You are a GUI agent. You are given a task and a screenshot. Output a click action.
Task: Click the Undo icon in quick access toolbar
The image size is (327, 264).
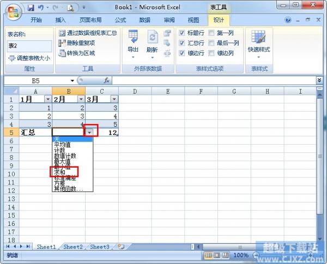click(x=41, y=8)
